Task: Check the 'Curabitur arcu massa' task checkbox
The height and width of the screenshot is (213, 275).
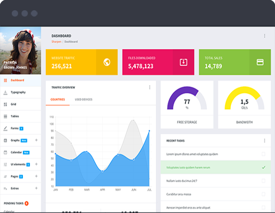Action: 263,194
